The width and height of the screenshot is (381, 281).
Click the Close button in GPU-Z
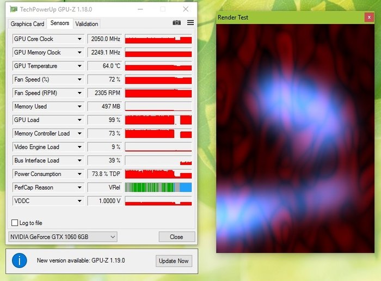click(177, 237)
